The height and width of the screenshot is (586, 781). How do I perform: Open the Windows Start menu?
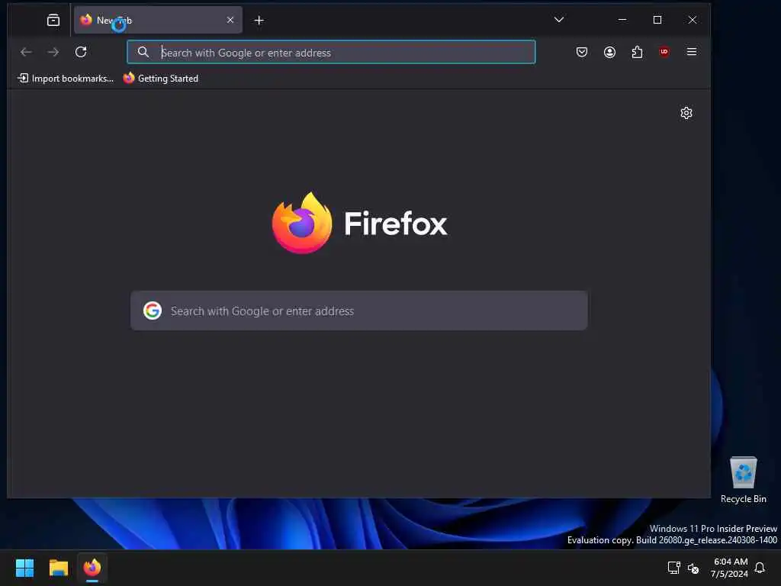[24, 568]
